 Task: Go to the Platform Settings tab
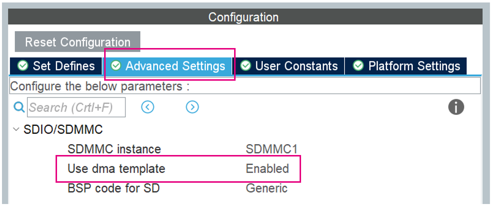406,66
